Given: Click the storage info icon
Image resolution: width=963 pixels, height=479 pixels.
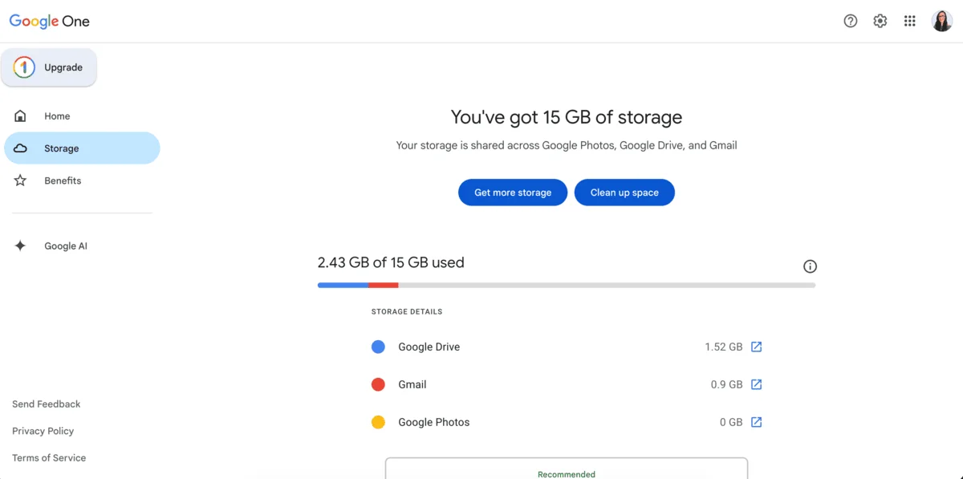Looking at the screenshot, I should point(810,266).
